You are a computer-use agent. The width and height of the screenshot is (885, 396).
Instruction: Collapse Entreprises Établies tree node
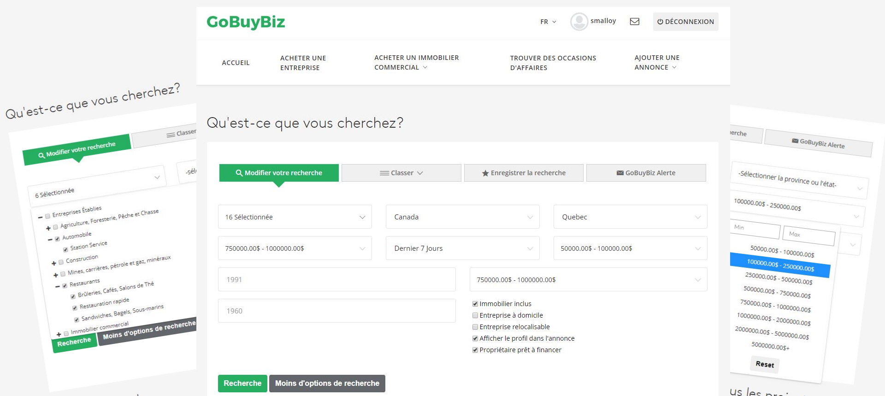coord(40,217)
